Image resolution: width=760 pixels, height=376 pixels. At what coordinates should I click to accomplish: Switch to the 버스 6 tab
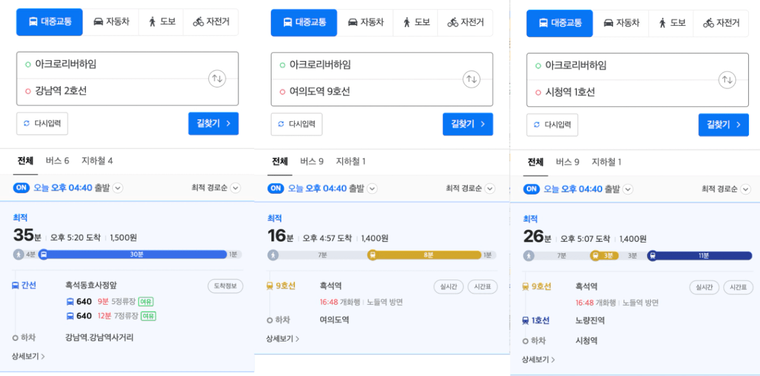[x=57, y=161]
